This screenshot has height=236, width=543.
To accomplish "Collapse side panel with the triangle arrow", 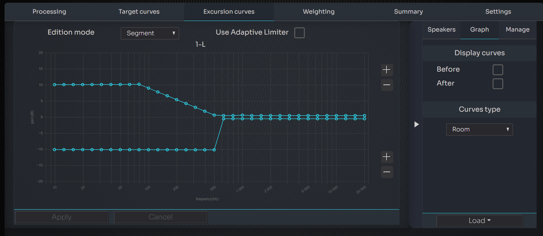I will pos(417,124).
